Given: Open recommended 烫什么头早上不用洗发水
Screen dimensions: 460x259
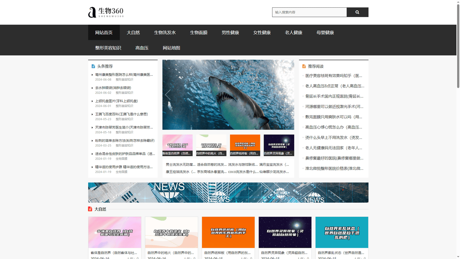Looking at the screenshot, I should 334,137.
